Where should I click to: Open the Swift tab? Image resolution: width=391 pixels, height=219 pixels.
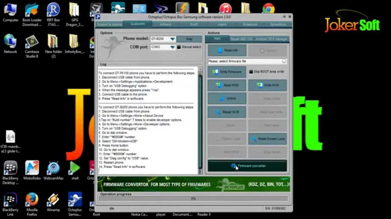click(194, 24)
